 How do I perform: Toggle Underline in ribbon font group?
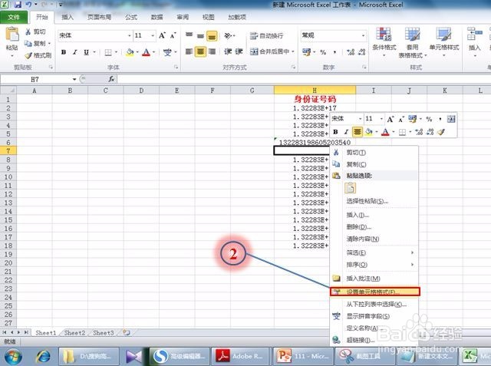[x=86, y=52]
